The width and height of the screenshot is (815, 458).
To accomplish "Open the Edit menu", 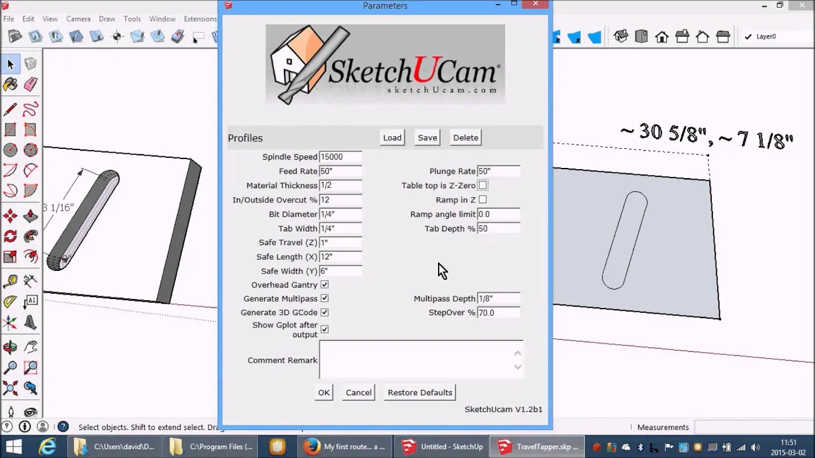I will (x=29, y=19).
